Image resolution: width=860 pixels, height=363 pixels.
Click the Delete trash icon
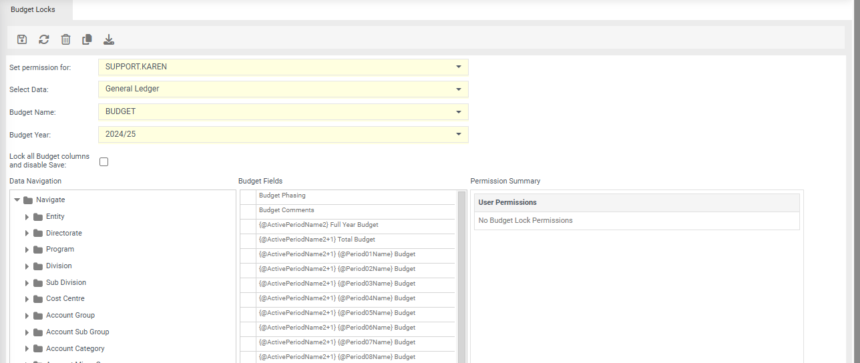(65, 39)
